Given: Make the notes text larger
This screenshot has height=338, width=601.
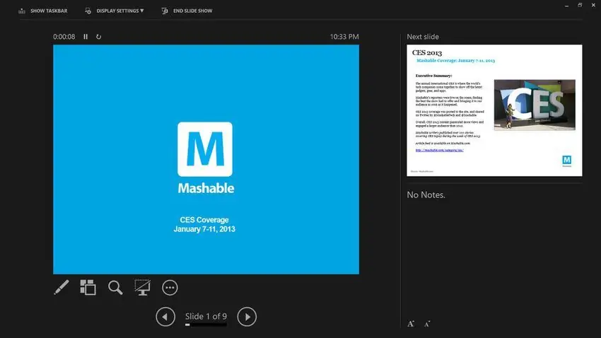Looking at the screenshot, I should click(x=411, y=324).
